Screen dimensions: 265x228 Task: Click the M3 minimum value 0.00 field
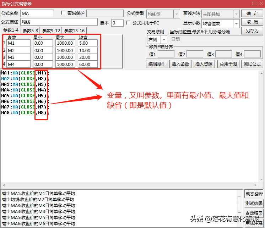[43, 57]
